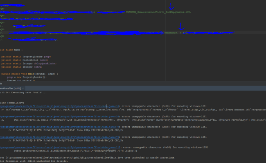Image resolution: width=266 pixels, height=163 pixels.
Task: Open the Main.java:24 error link
Action: (x=60, y=117)
